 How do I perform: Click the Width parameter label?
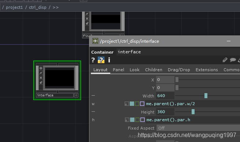click(x=148, y=96)
